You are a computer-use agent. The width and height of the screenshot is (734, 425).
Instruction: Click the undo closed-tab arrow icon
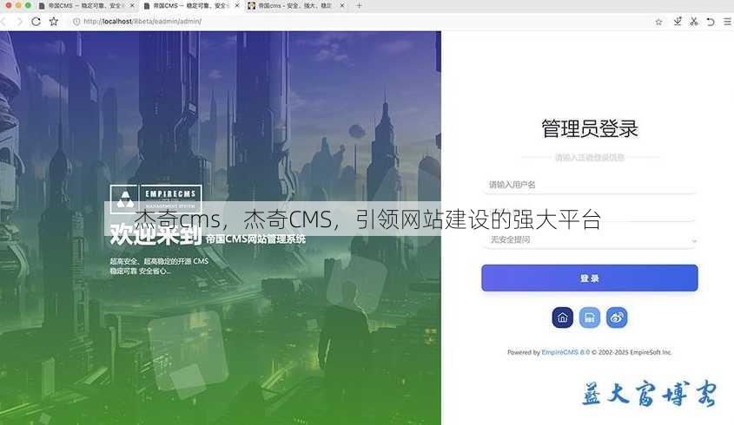(x=711, y=22)
